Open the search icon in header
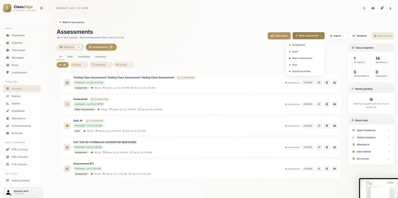 coord(364,8)
